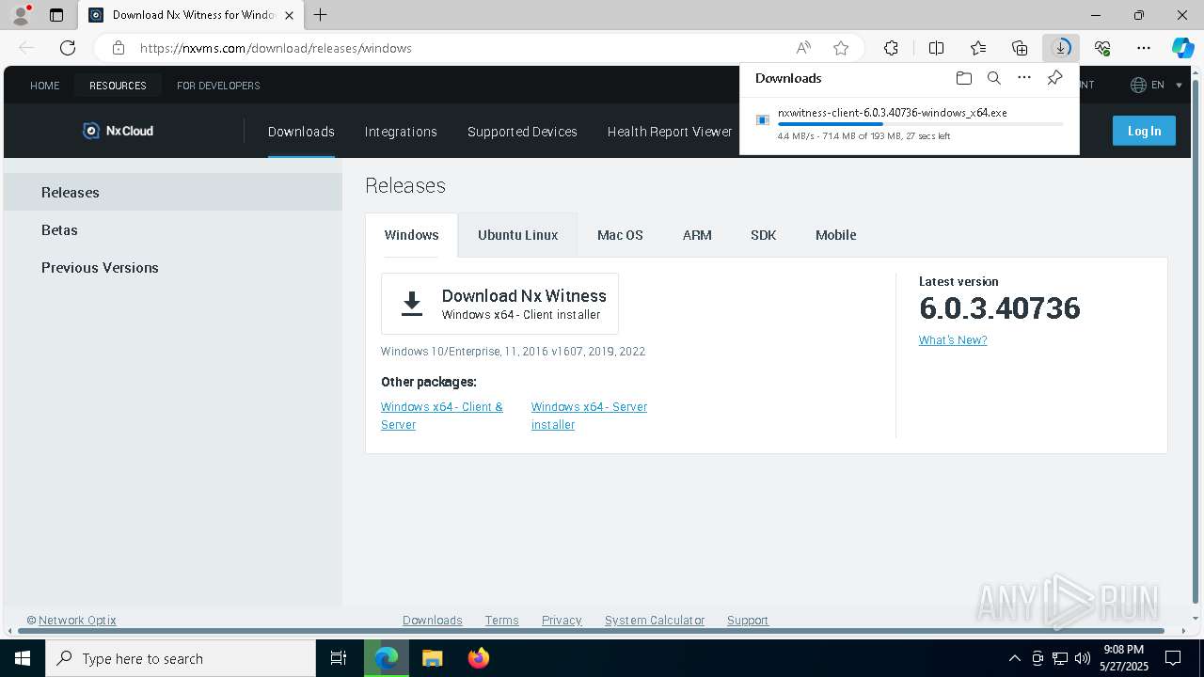Open Collections icon
The height and width of the screenshot is (677, 1204).
point(1020,48)
